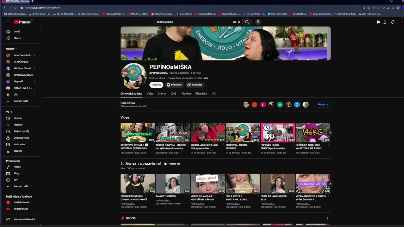Advance ŽE ŽIVOTA shelf next arrow
The image size is (404, 227).
coord(330,184)
